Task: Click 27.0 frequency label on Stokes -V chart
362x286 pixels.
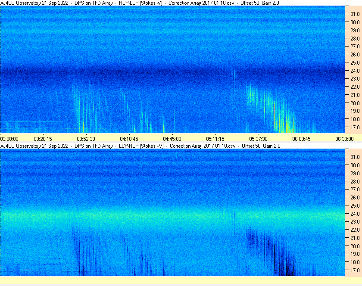Action: coord(355,47)
